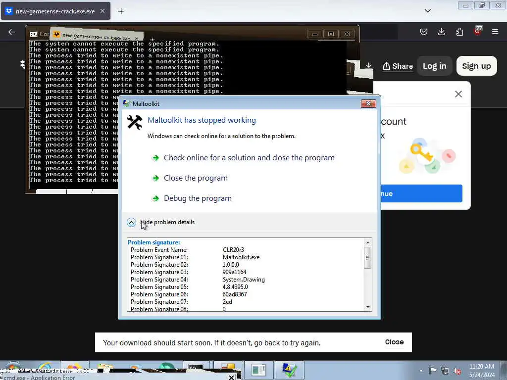Click the Sign up button
507x380 pixels.
pyautogui.click(x=476, y=66)
